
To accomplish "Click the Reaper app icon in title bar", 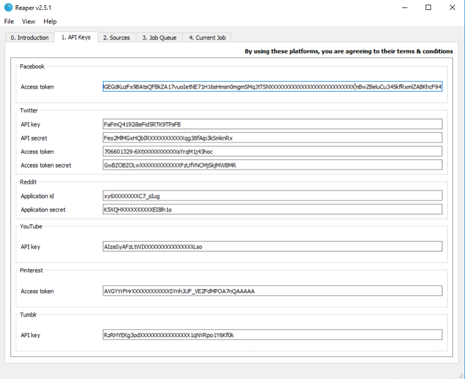I will [8, 8].
